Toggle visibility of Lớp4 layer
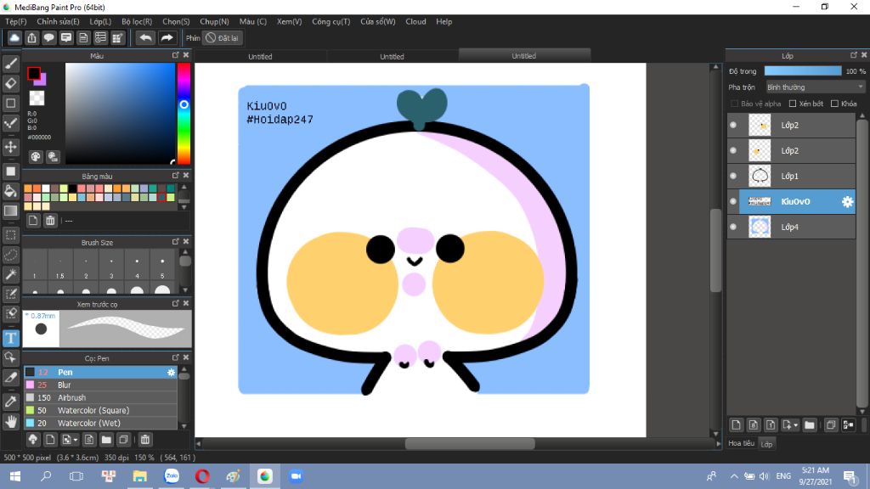This screenshot has height=489, width=870. coord(733,228)
